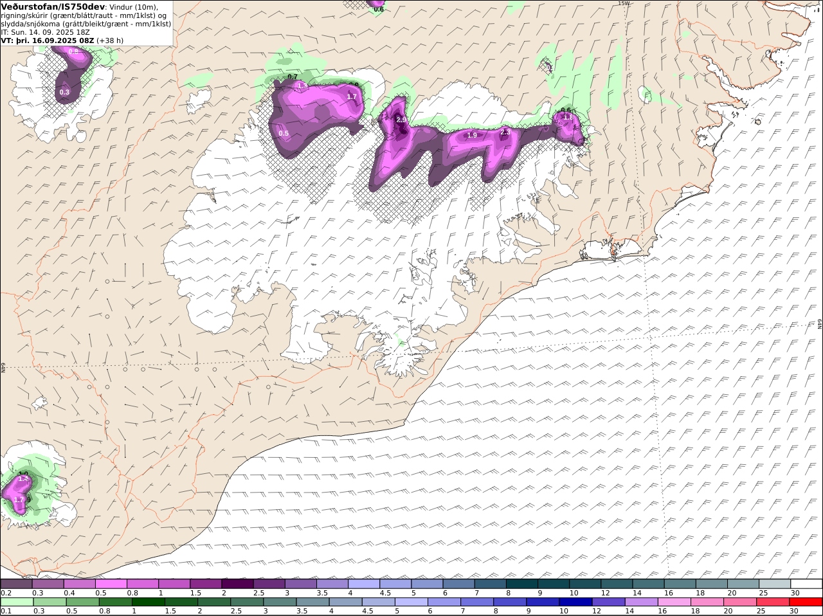Image resolution: width=823 pixels, height=616 pixels.
Task: Select the bright red final swatch in lower scale
Action: tap(806, 602)
